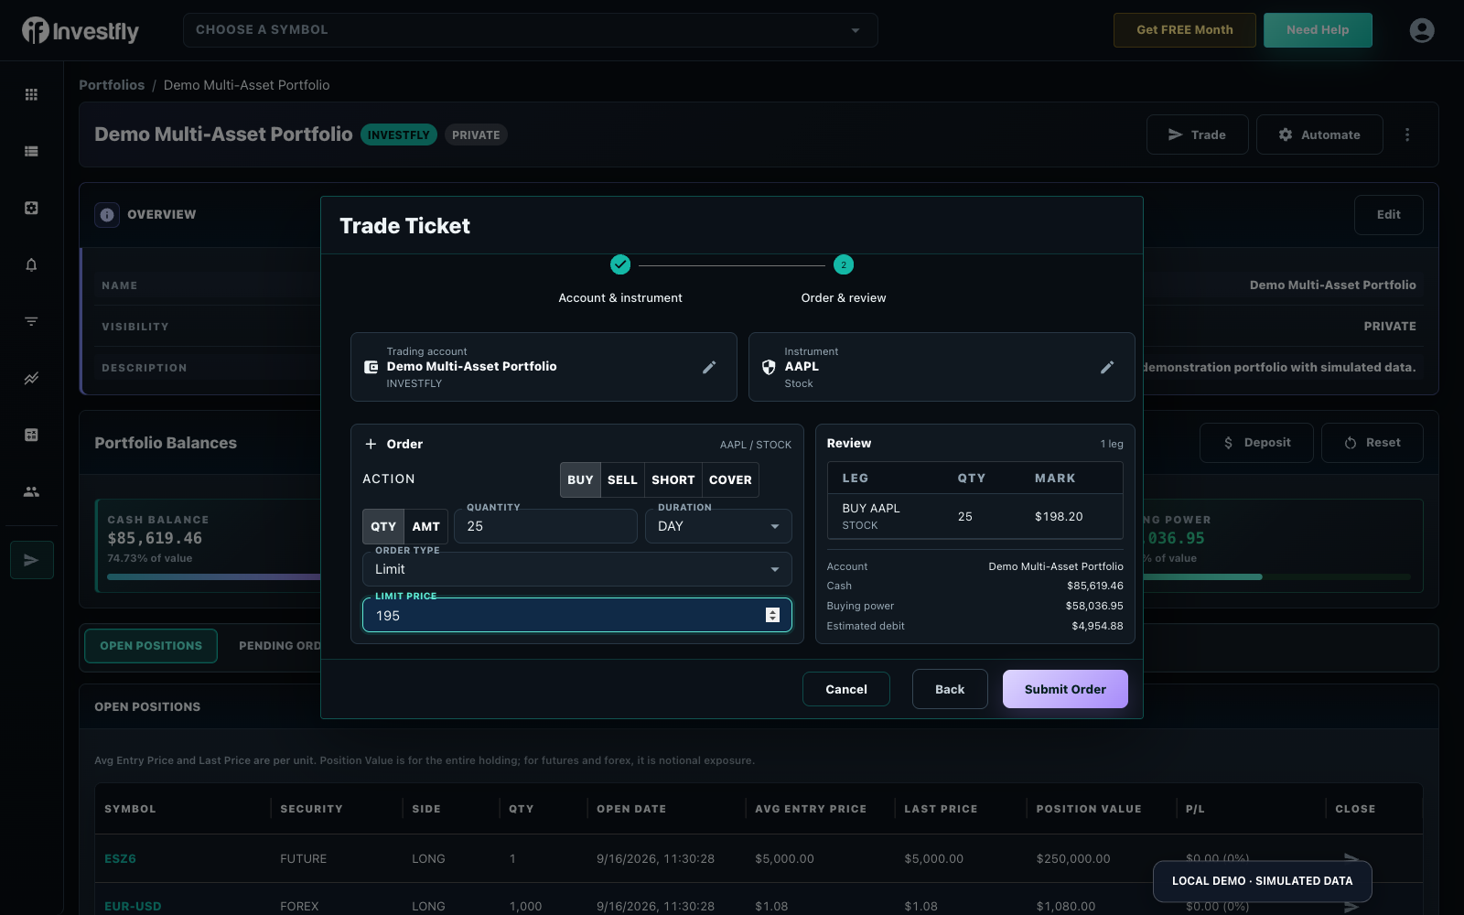Screen dimensions: 1464x915
Task: Click the overview info icon
Action: [x=107, y=214]
